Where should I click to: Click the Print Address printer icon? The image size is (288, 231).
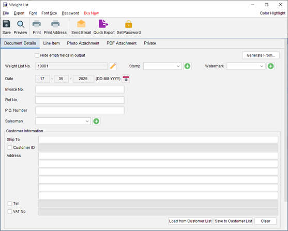tap(55, 24)
